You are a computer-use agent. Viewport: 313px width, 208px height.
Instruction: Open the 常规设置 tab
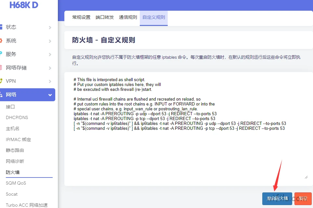tap(81, 17)
